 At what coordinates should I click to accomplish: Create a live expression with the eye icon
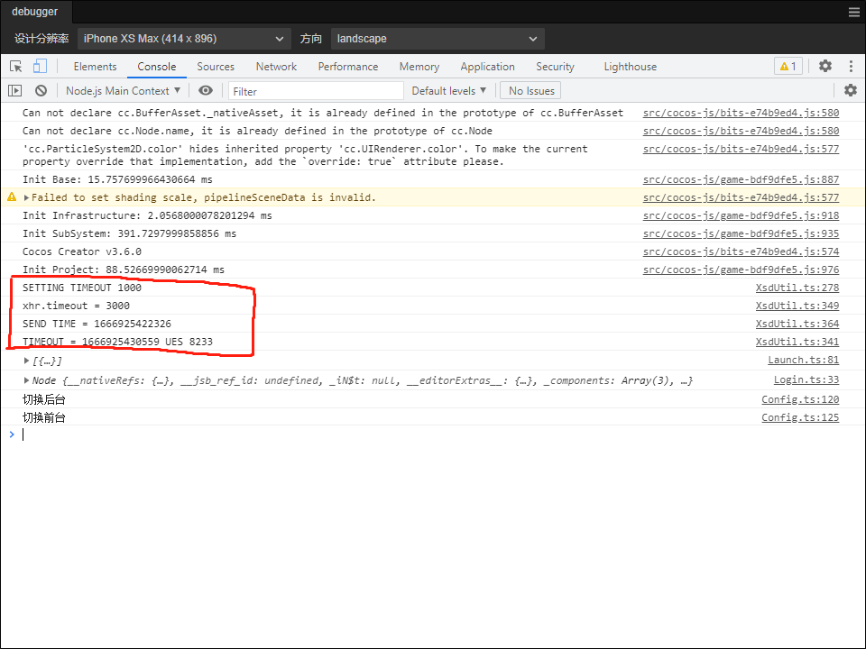(205, 90)
